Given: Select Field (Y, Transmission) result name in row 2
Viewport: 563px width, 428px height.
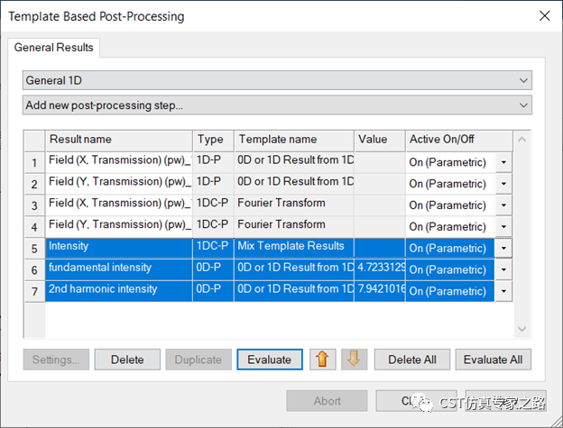Looking at the screenshot, I should pos(119,182).
